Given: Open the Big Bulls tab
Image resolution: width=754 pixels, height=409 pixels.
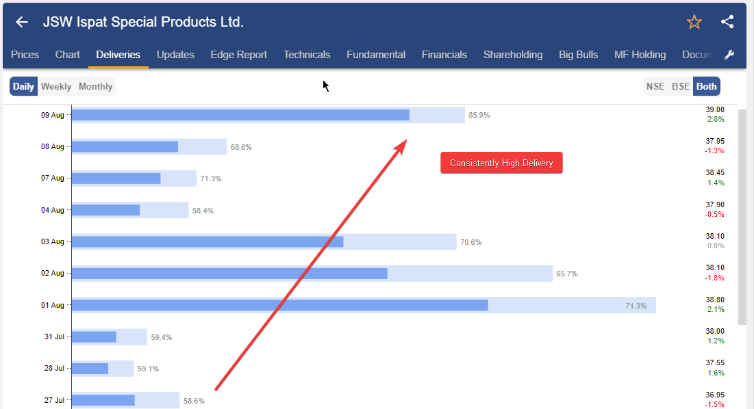Looking at the screenshot, I should [579, 55].
